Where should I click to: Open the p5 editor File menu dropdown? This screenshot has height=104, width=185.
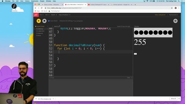(x=41, y=15)
